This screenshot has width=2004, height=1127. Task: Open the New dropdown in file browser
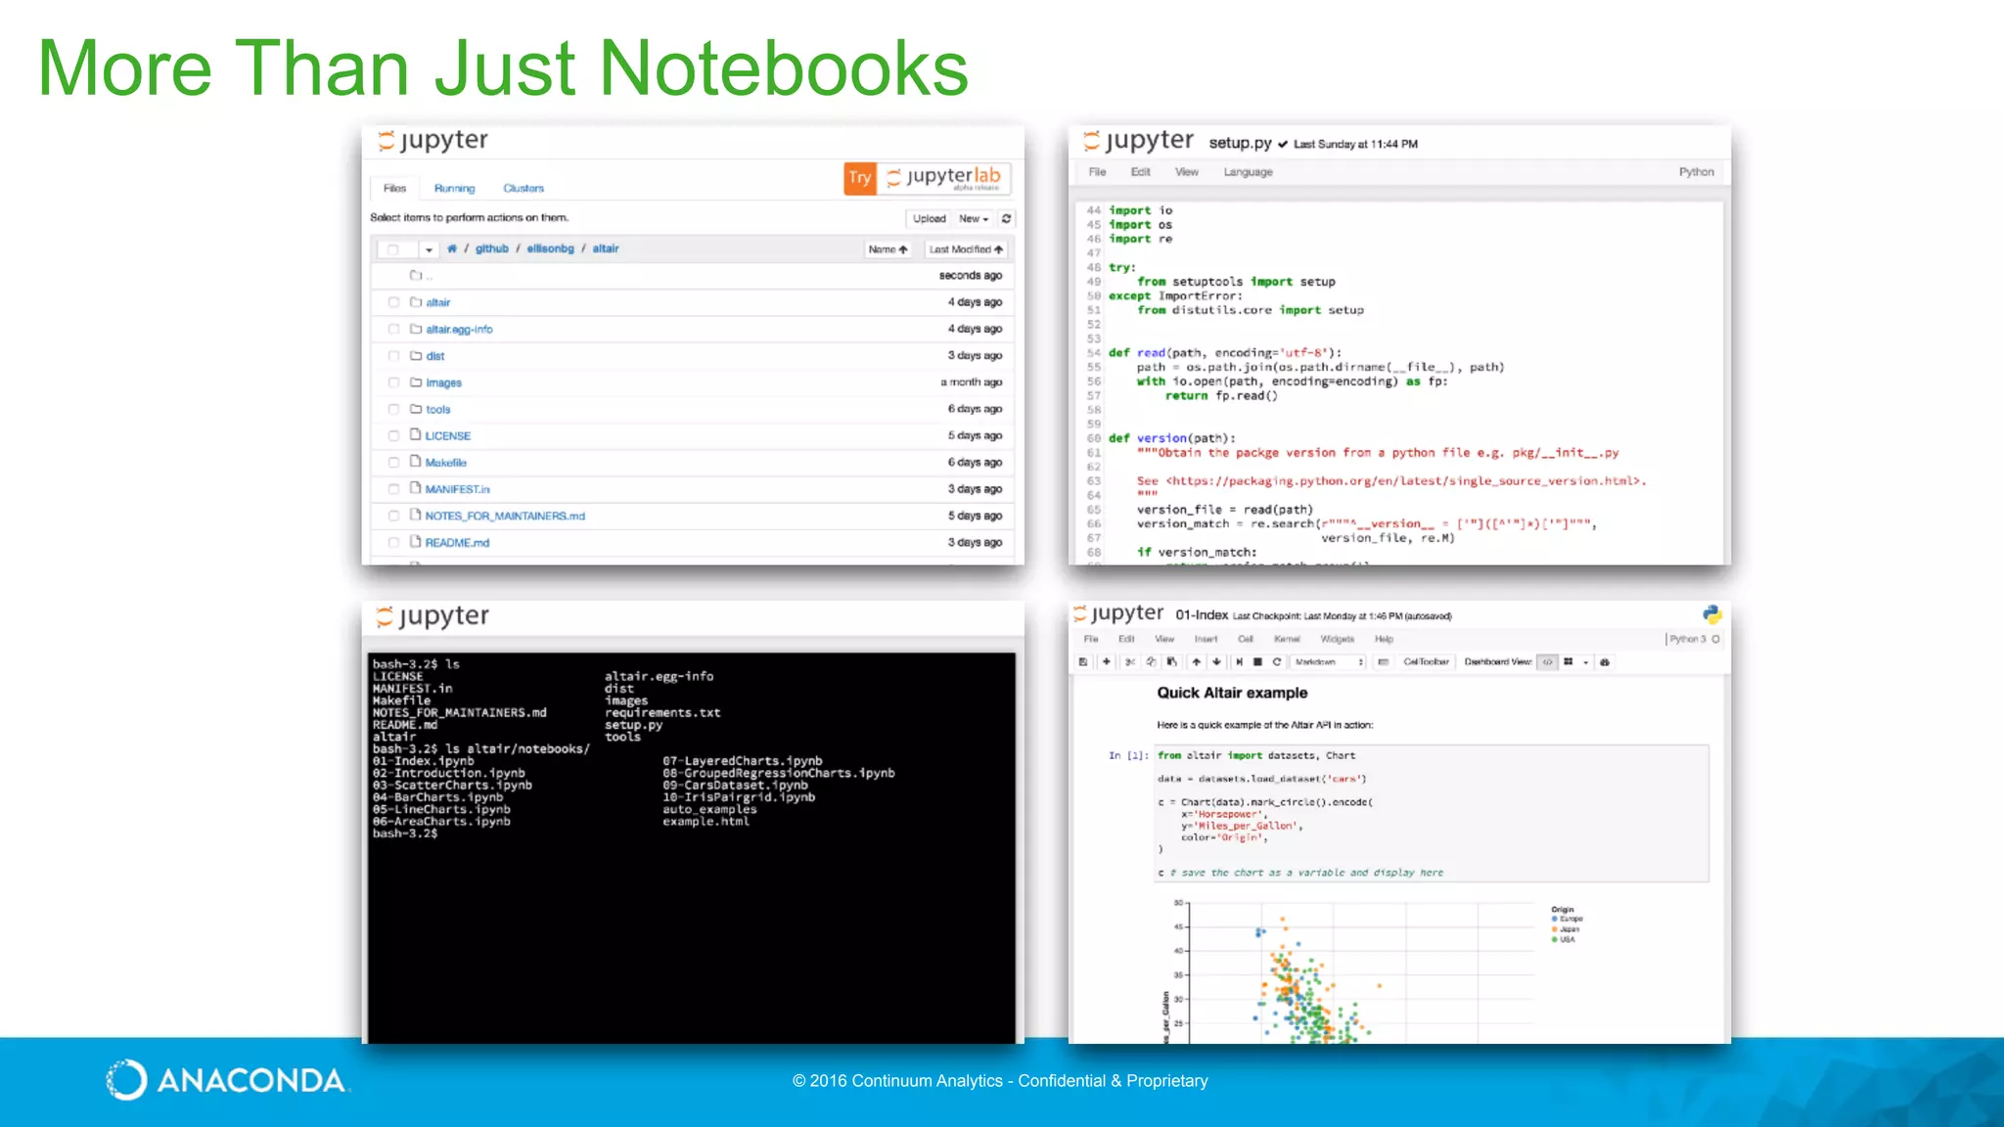point(974,218)
